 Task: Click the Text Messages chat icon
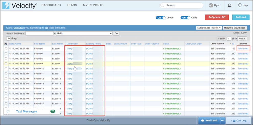[8, 111]
